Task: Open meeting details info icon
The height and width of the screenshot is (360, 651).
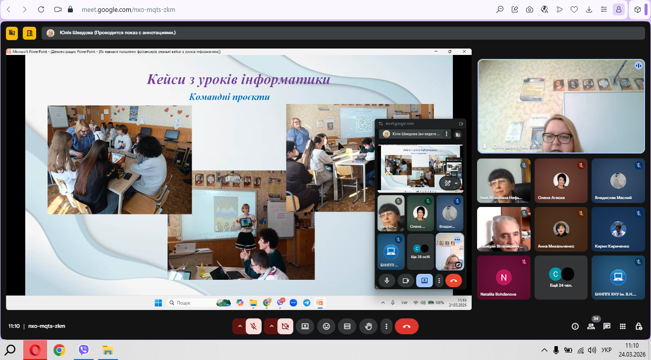Action: click(575, 326)
